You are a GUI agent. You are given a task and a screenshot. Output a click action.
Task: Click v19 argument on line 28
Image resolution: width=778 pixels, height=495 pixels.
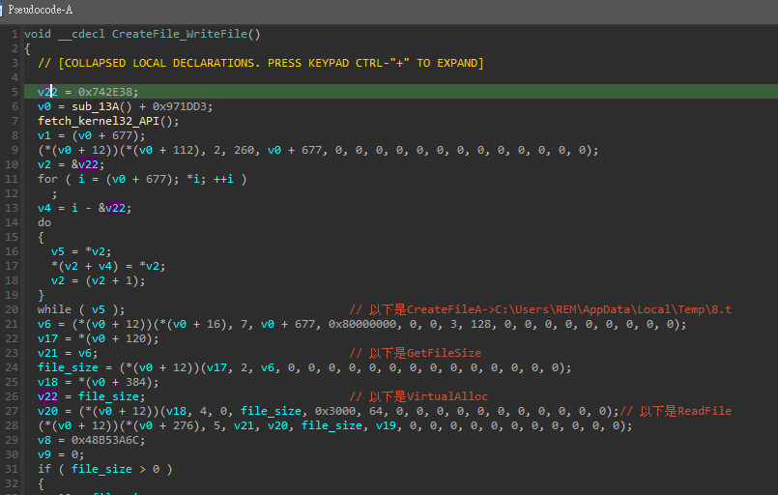386,425
